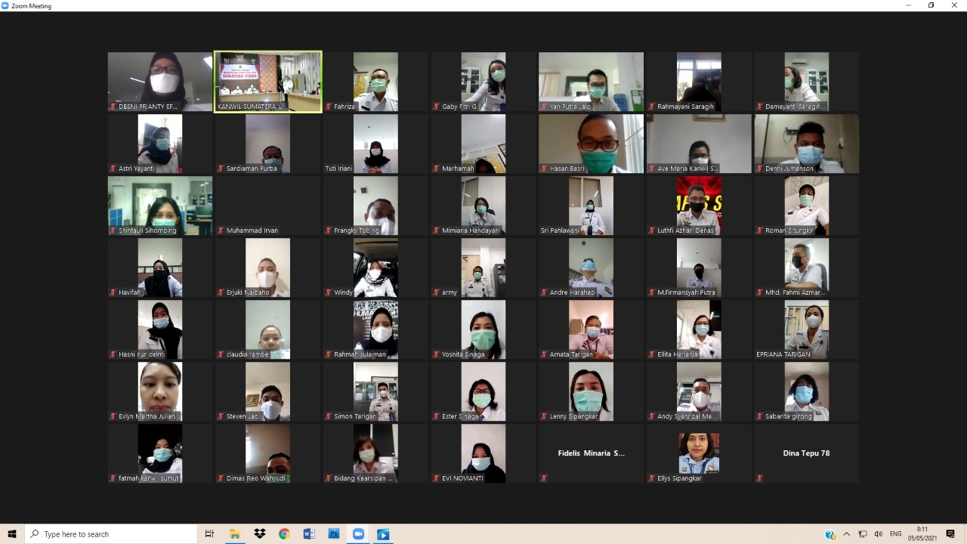Select Shintauli Sihombing video tile
The width and height of the screenshot is (967, 544).
(160, 206)
